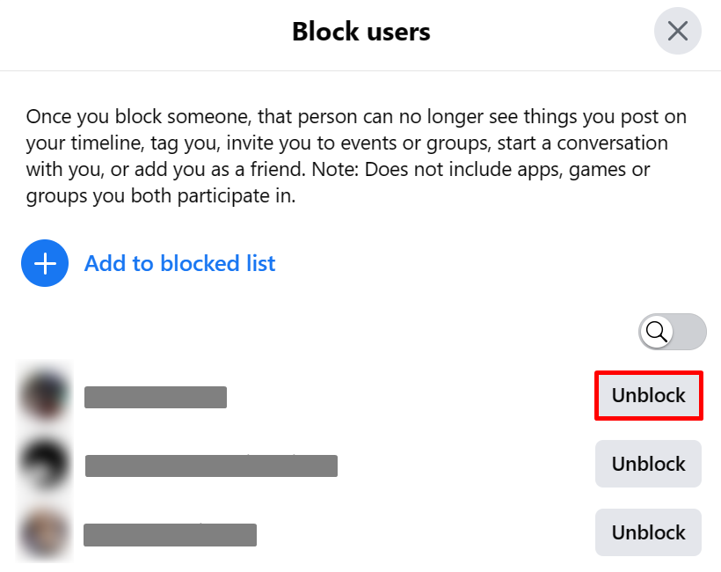The image size is (721, 572).
Task: Select the highlighted Unblock button with red outline
Action: pyautogui.click(x=648, y=395)
